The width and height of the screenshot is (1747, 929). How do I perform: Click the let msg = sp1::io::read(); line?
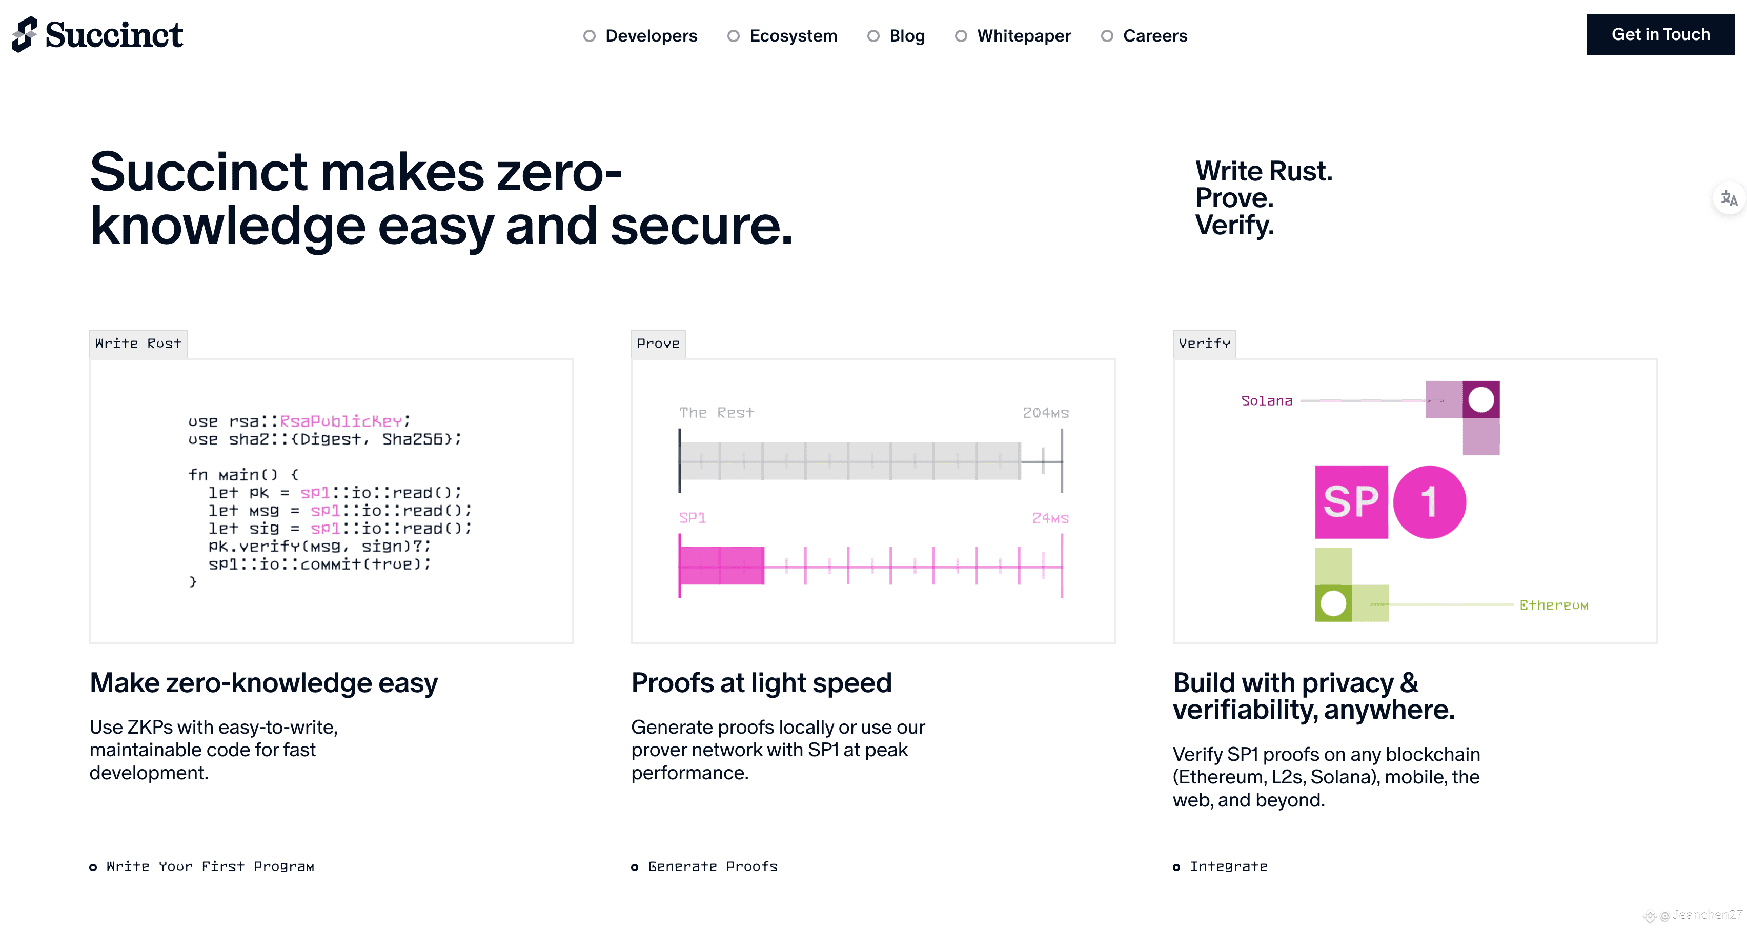point(340,510)
